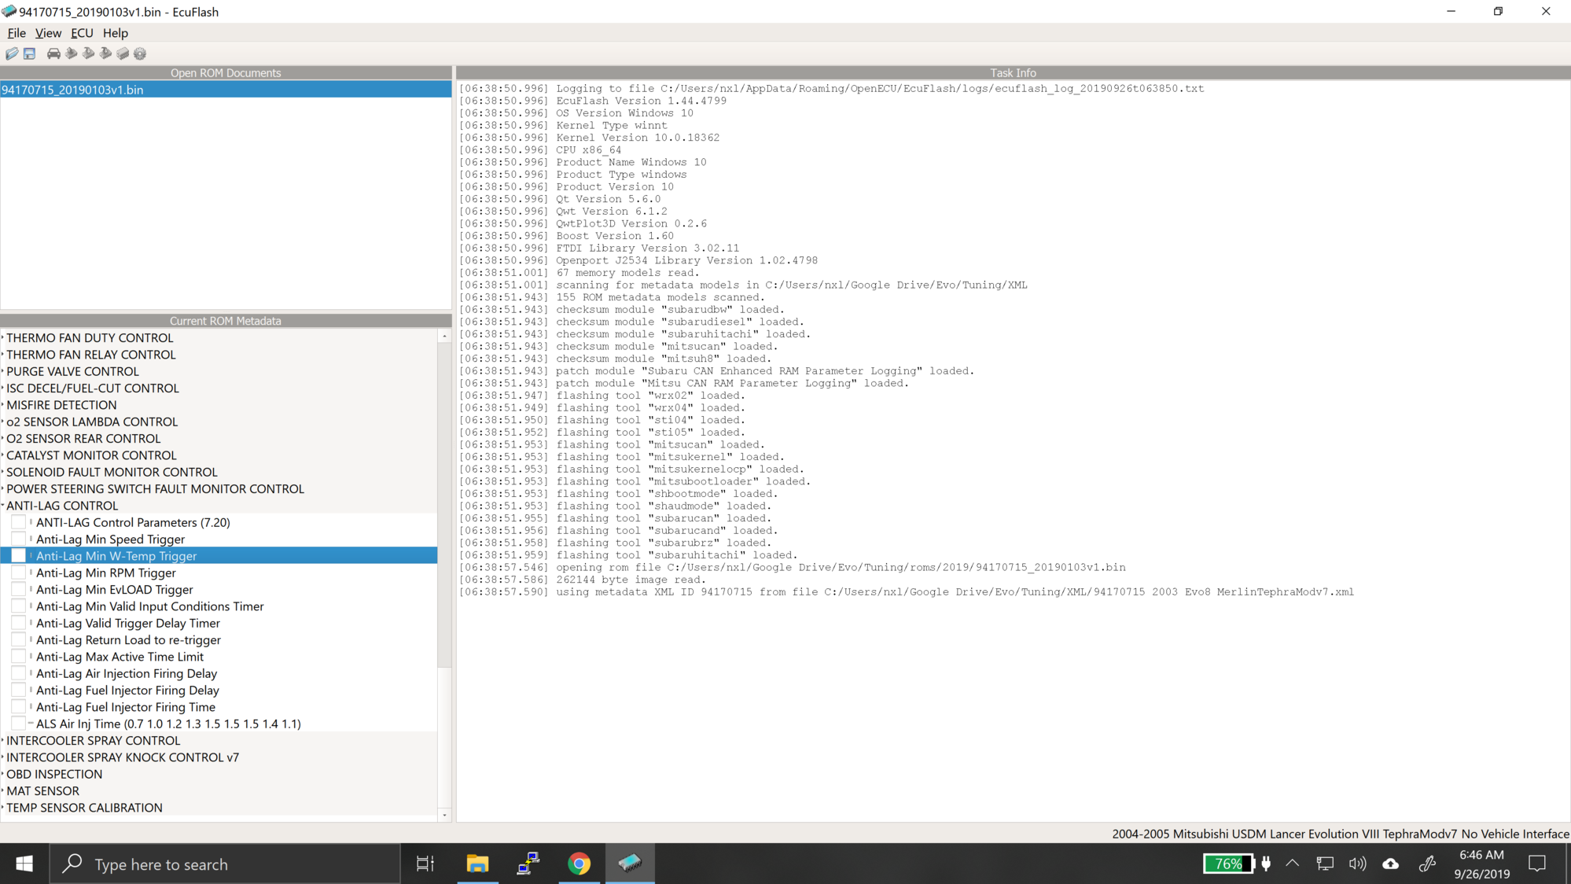
Task: Click the Read from ECU chip icon
Action: tap(72, 53)
